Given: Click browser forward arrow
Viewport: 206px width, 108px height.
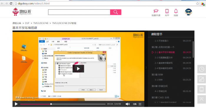Looking at the screenshot, I should (6, 4).
